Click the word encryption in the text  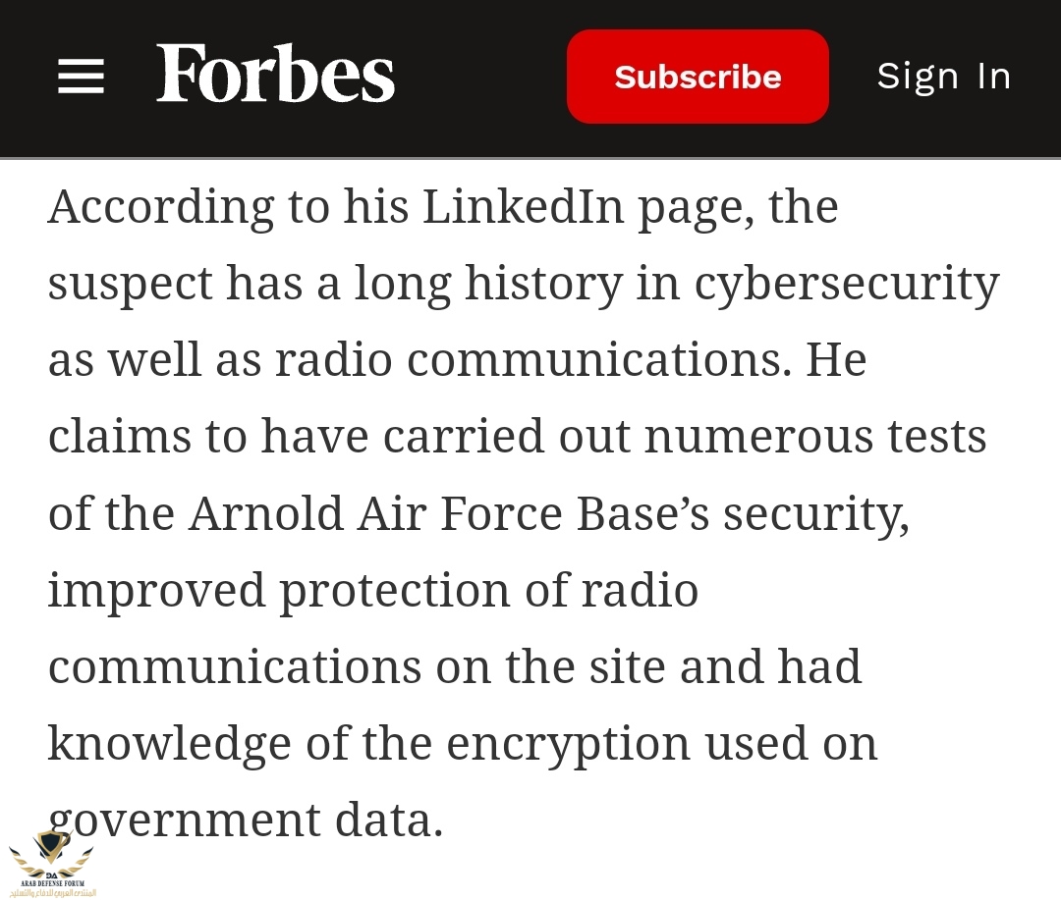pos(569,744)
